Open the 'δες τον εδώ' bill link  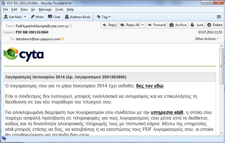(x=150, y=86)
